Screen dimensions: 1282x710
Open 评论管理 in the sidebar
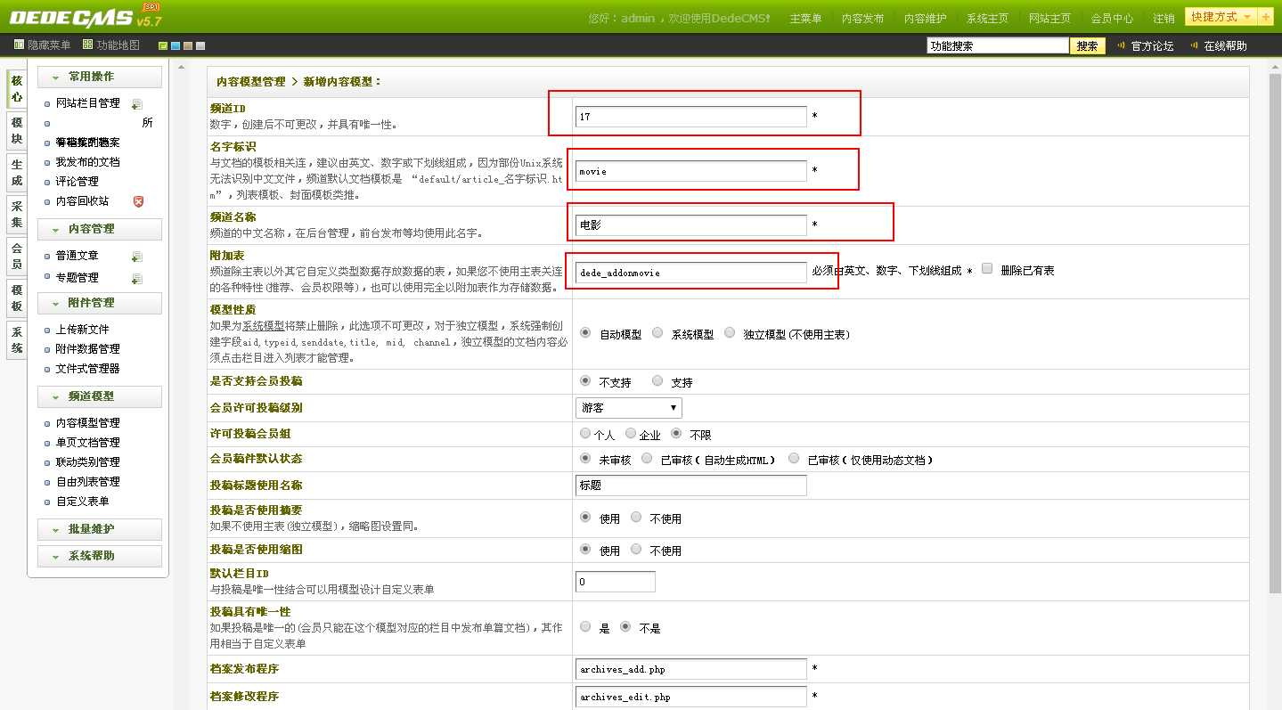click(77, 182)
